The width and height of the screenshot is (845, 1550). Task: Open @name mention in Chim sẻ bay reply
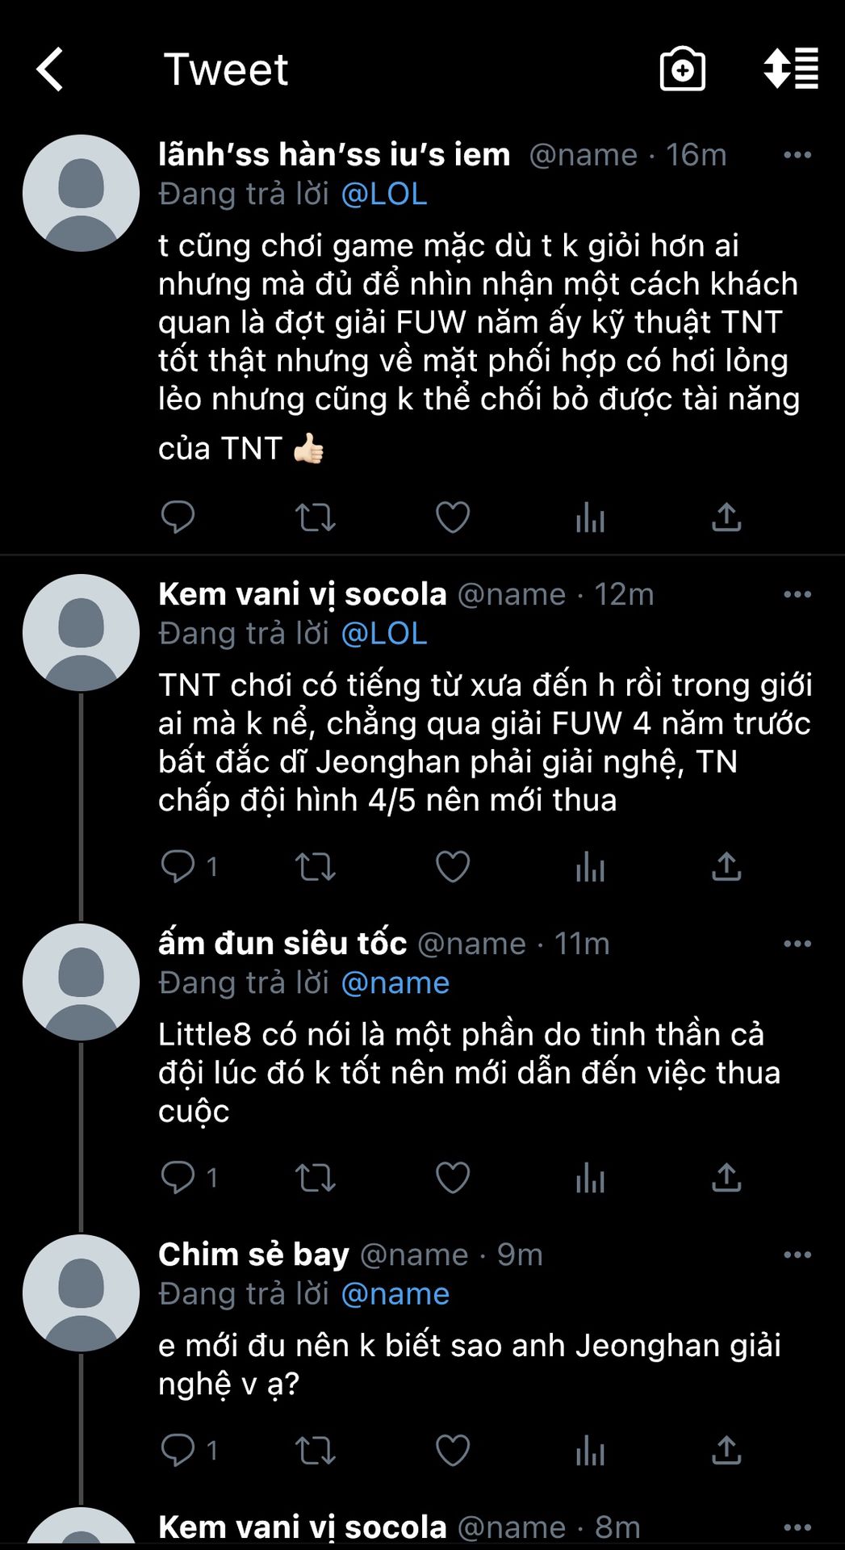coord(395,1294)
